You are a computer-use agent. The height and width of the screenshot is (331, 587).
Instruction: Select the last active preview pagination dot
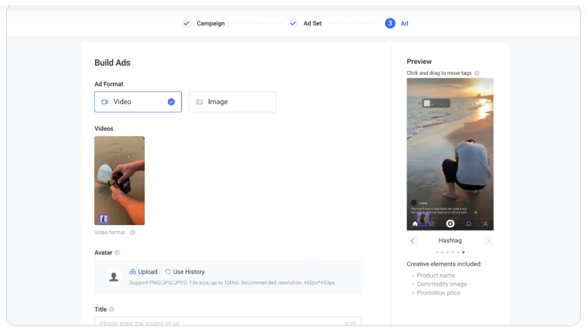[464, 253]
